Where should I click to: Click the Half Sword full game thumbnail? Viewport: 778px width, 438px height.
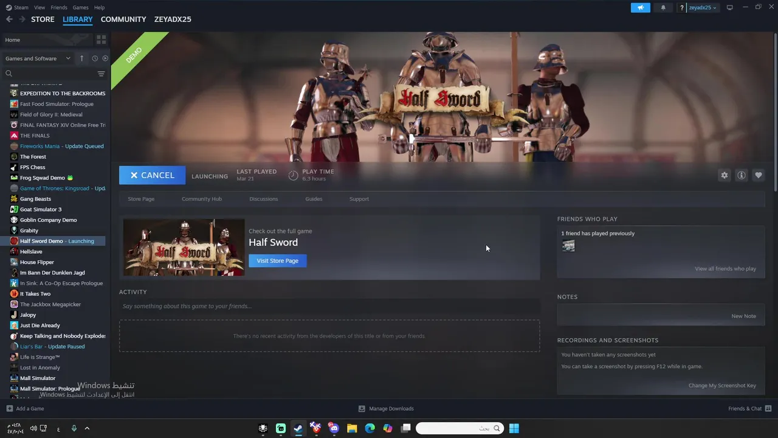(x=184, y=248)
